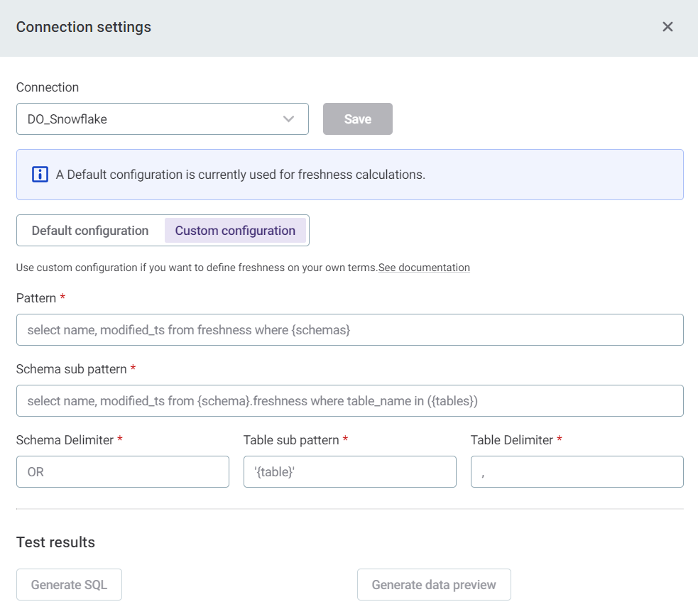The width and height of the screenshot is (698, 614).
Task: Click the Table sub pattern field
Action: pyautogui.click(x=349, y=472)
